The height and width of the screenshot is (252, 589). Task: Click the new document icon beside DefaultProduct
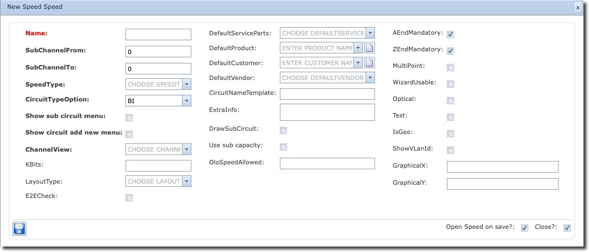370,48
